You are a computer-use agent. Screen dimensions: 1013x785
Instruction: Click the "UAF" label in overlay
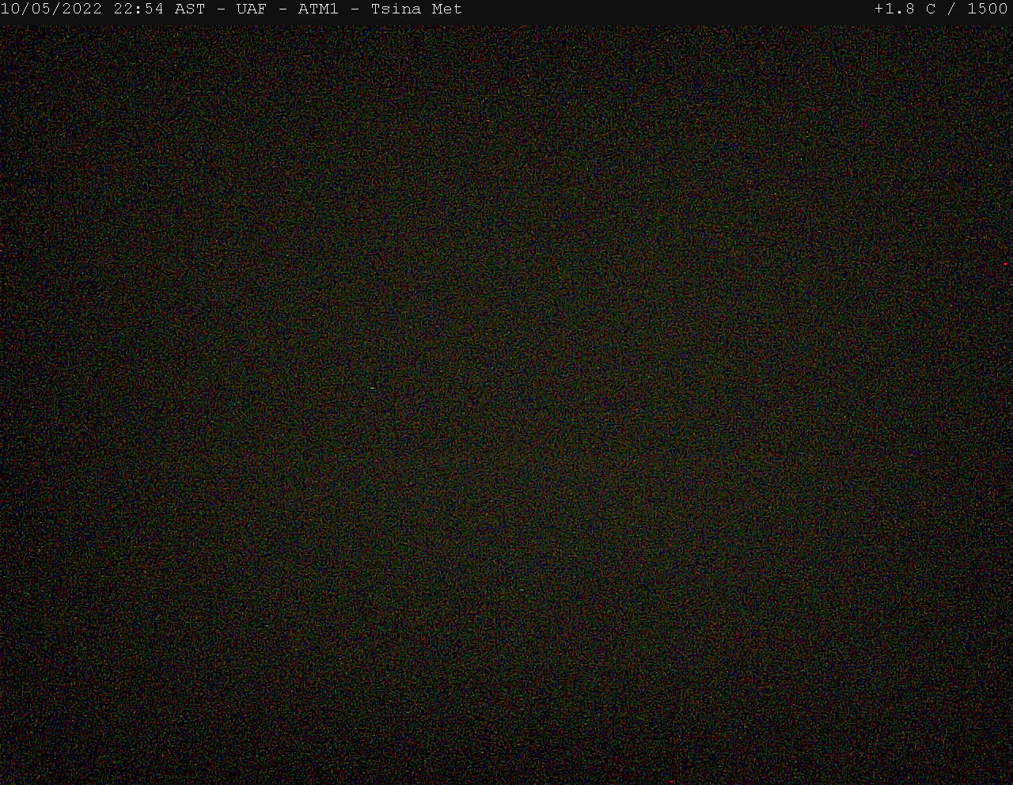251,9
